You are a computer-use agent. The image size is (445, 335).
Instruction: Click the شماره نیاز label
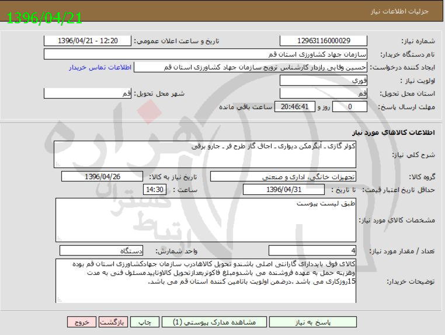click(418, 41)
